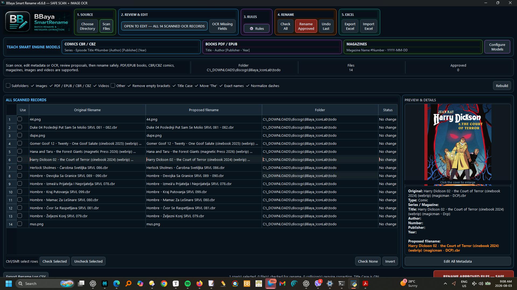The width and height of the screenshot is (517, 290).
Task: Click Uncheck Selected button
Action: [88, 261]
